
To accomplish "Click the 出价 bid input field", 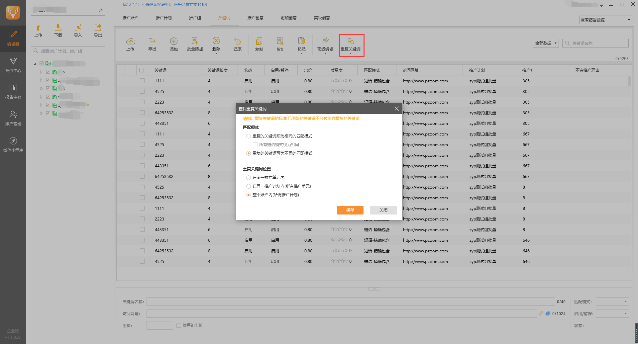I will [x=159, y=325].
